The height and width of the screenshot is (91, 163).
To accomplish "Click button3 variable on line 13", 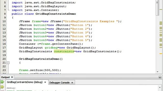I will coord(40,33).
